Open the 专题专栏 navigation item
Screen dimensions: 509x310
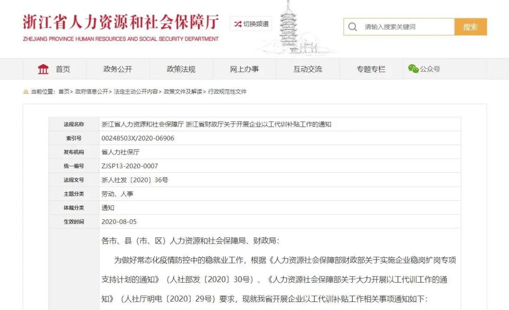pyautogui.click(x=371, y=69)
